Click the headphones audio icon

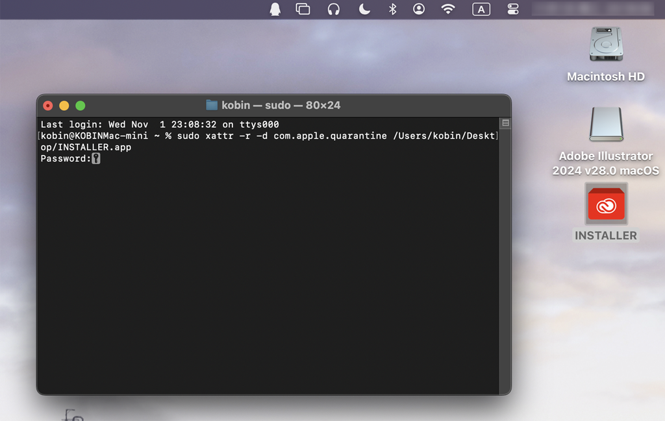pyautogui.click(x=332, y=9)
